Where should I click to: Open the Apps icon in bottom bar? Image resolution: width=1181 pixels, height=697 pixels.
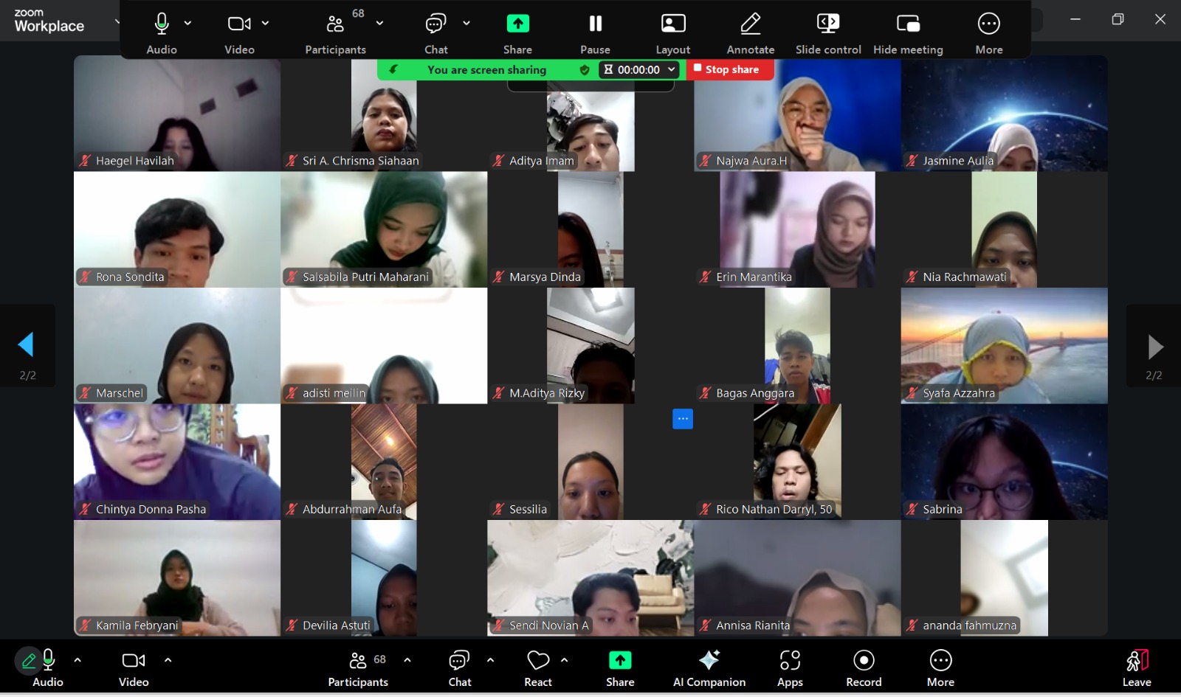coord(789,661)
